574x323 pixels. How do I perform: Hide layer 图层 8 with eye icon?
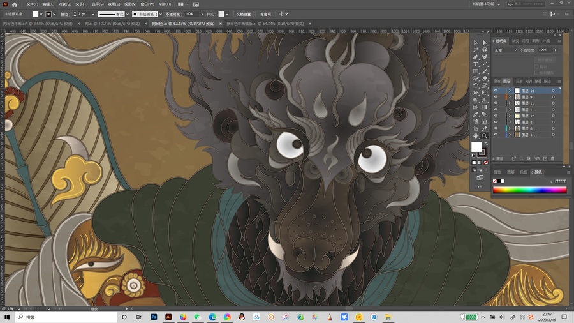pyautogui.click(x=496, y=122)
